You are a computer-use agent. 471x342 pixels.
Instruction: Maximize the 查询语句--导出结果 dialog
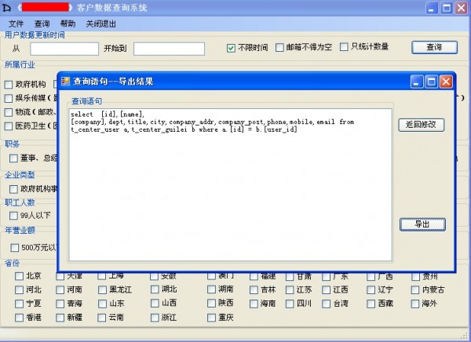432,82
